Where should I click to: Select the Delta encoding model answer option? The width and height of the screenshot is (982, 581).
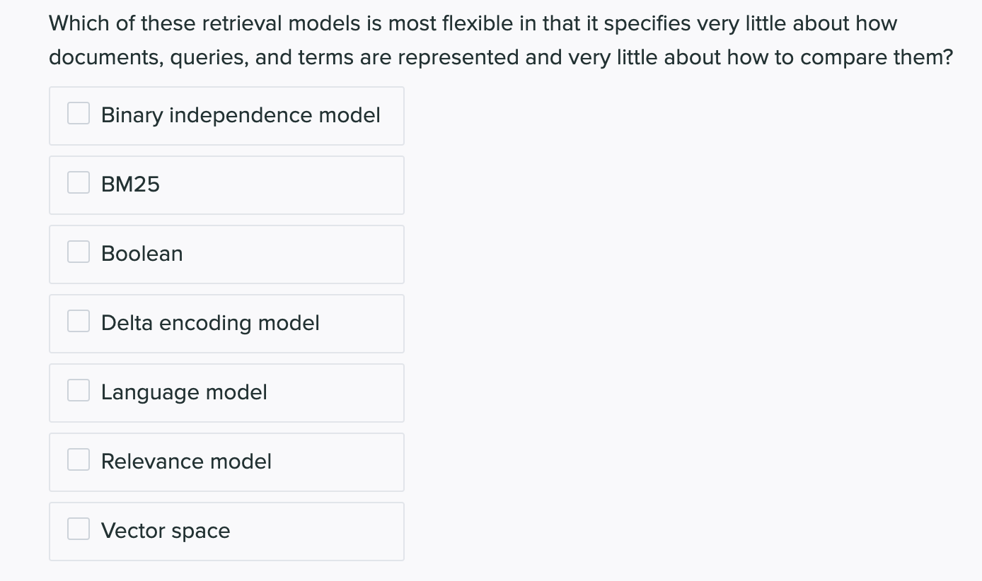click(226, 323)
